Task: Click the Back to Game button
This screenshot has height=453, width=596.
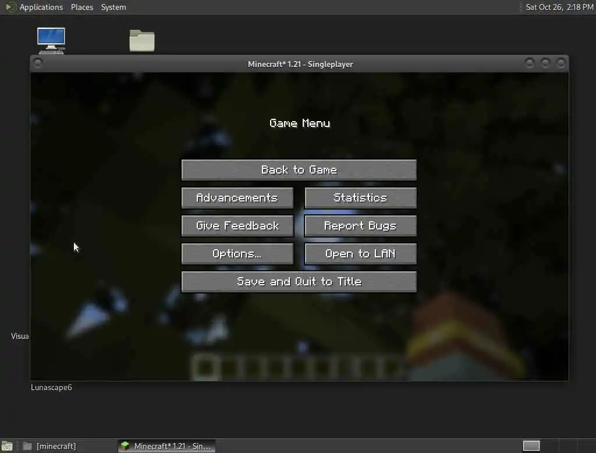Action: pos(299,169)
